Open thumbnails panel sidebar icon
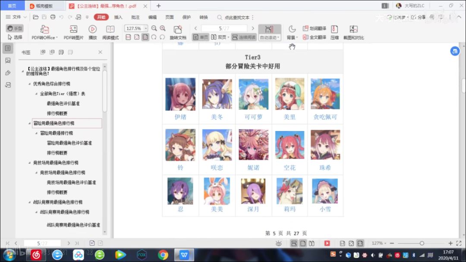 tap(8, 60)
